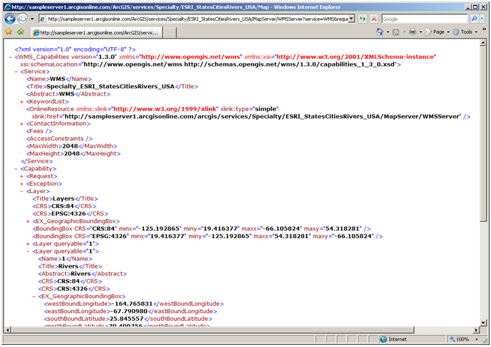Expand the KeywordList XML node
Viewport: 491px width, 347px height.
click(x=22, y=101)
